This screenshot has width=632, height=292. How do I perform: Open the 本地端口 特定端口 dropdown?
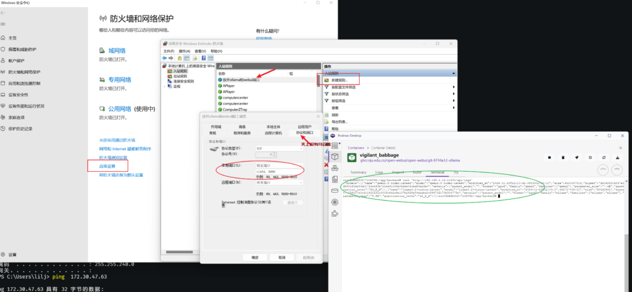(x=280, y=165)
